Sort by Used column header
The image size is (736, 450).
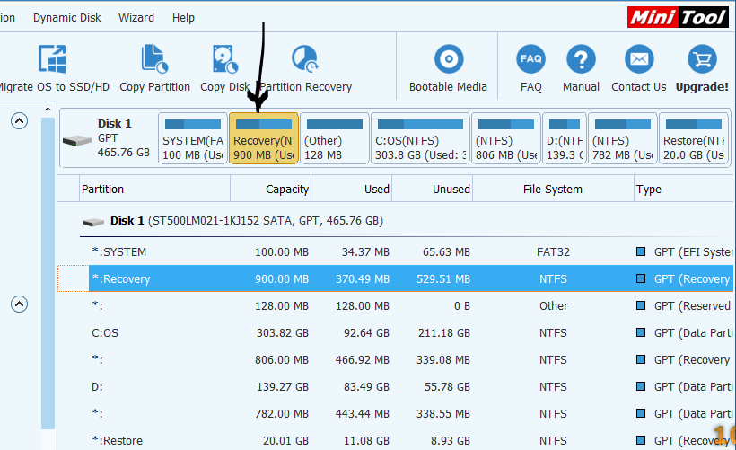click(352, 189)
